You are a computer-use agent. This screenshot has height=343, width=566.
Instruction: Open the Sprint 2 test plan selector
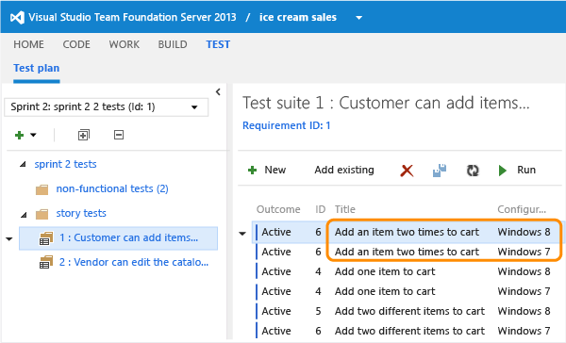[x=106, y=107]
